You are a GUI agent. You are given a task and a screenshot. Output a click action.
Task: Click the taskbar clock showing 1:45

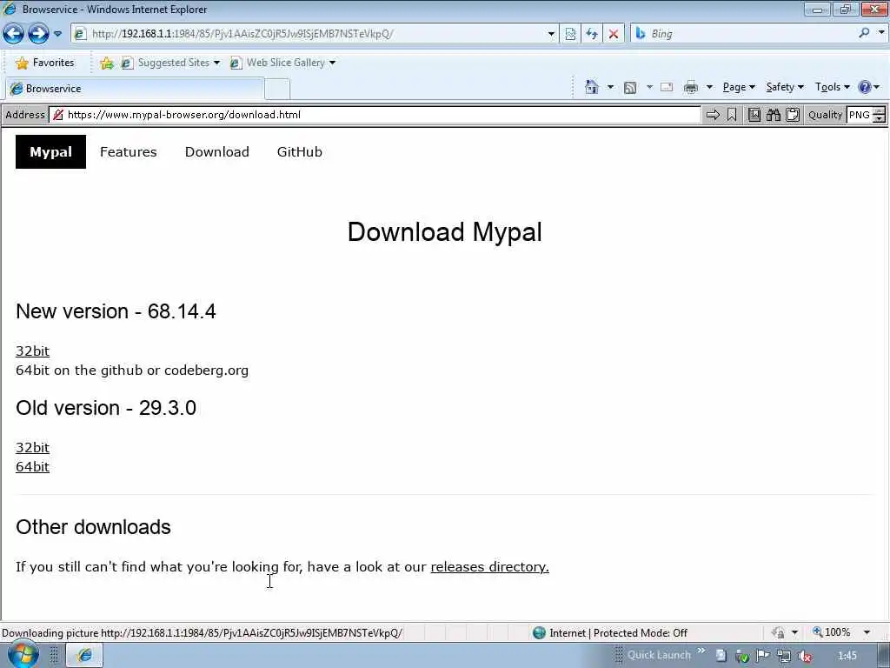coord(847,656)
